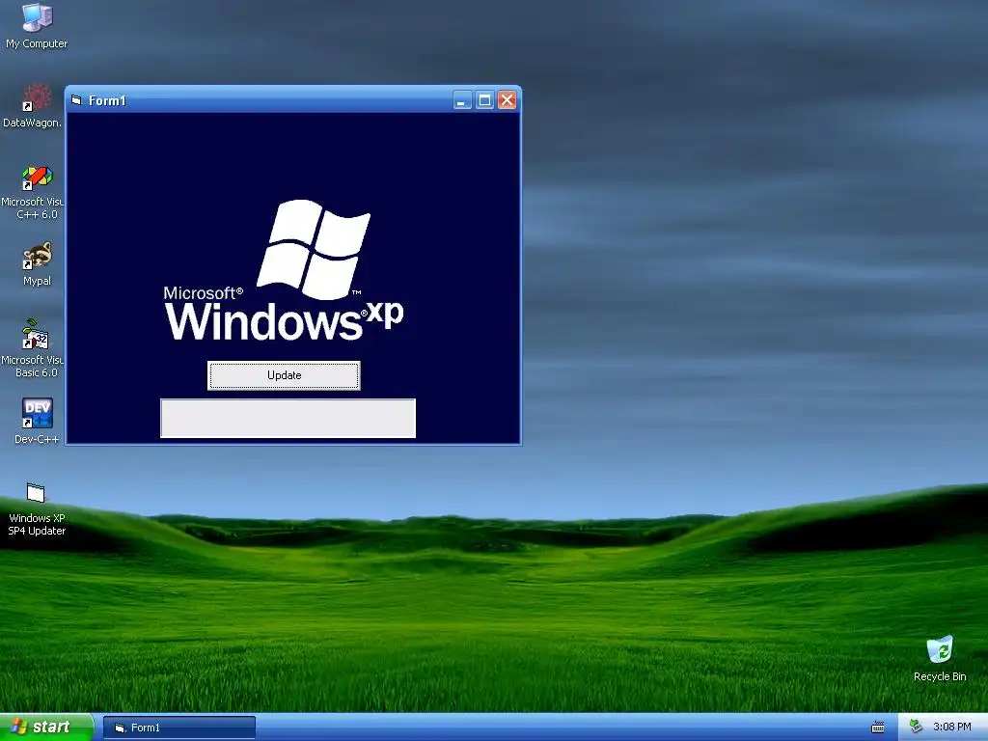Click the Windows XP logo picture
This screenshot has width=988, height=741.
pos(284,271)
